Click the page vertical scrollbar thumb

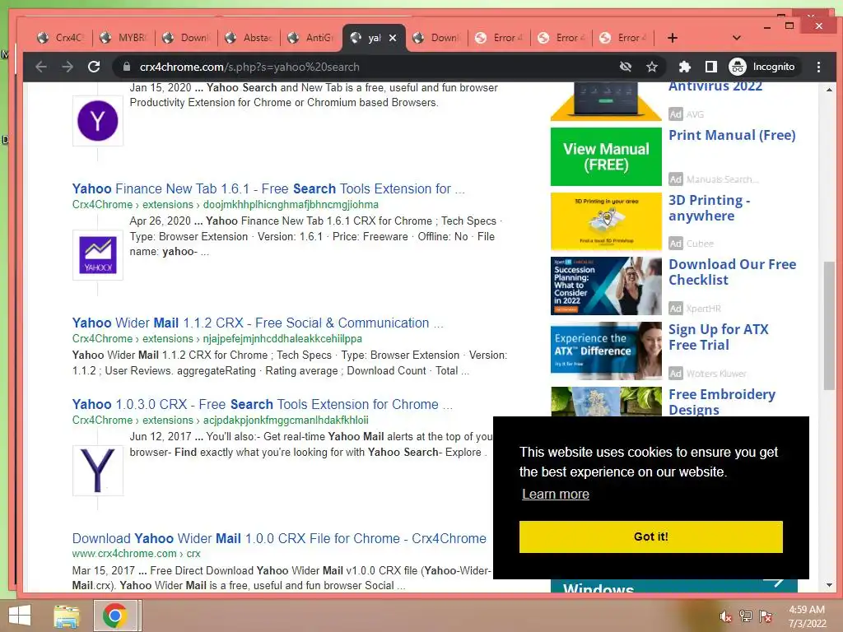click(x=828, y=325)
